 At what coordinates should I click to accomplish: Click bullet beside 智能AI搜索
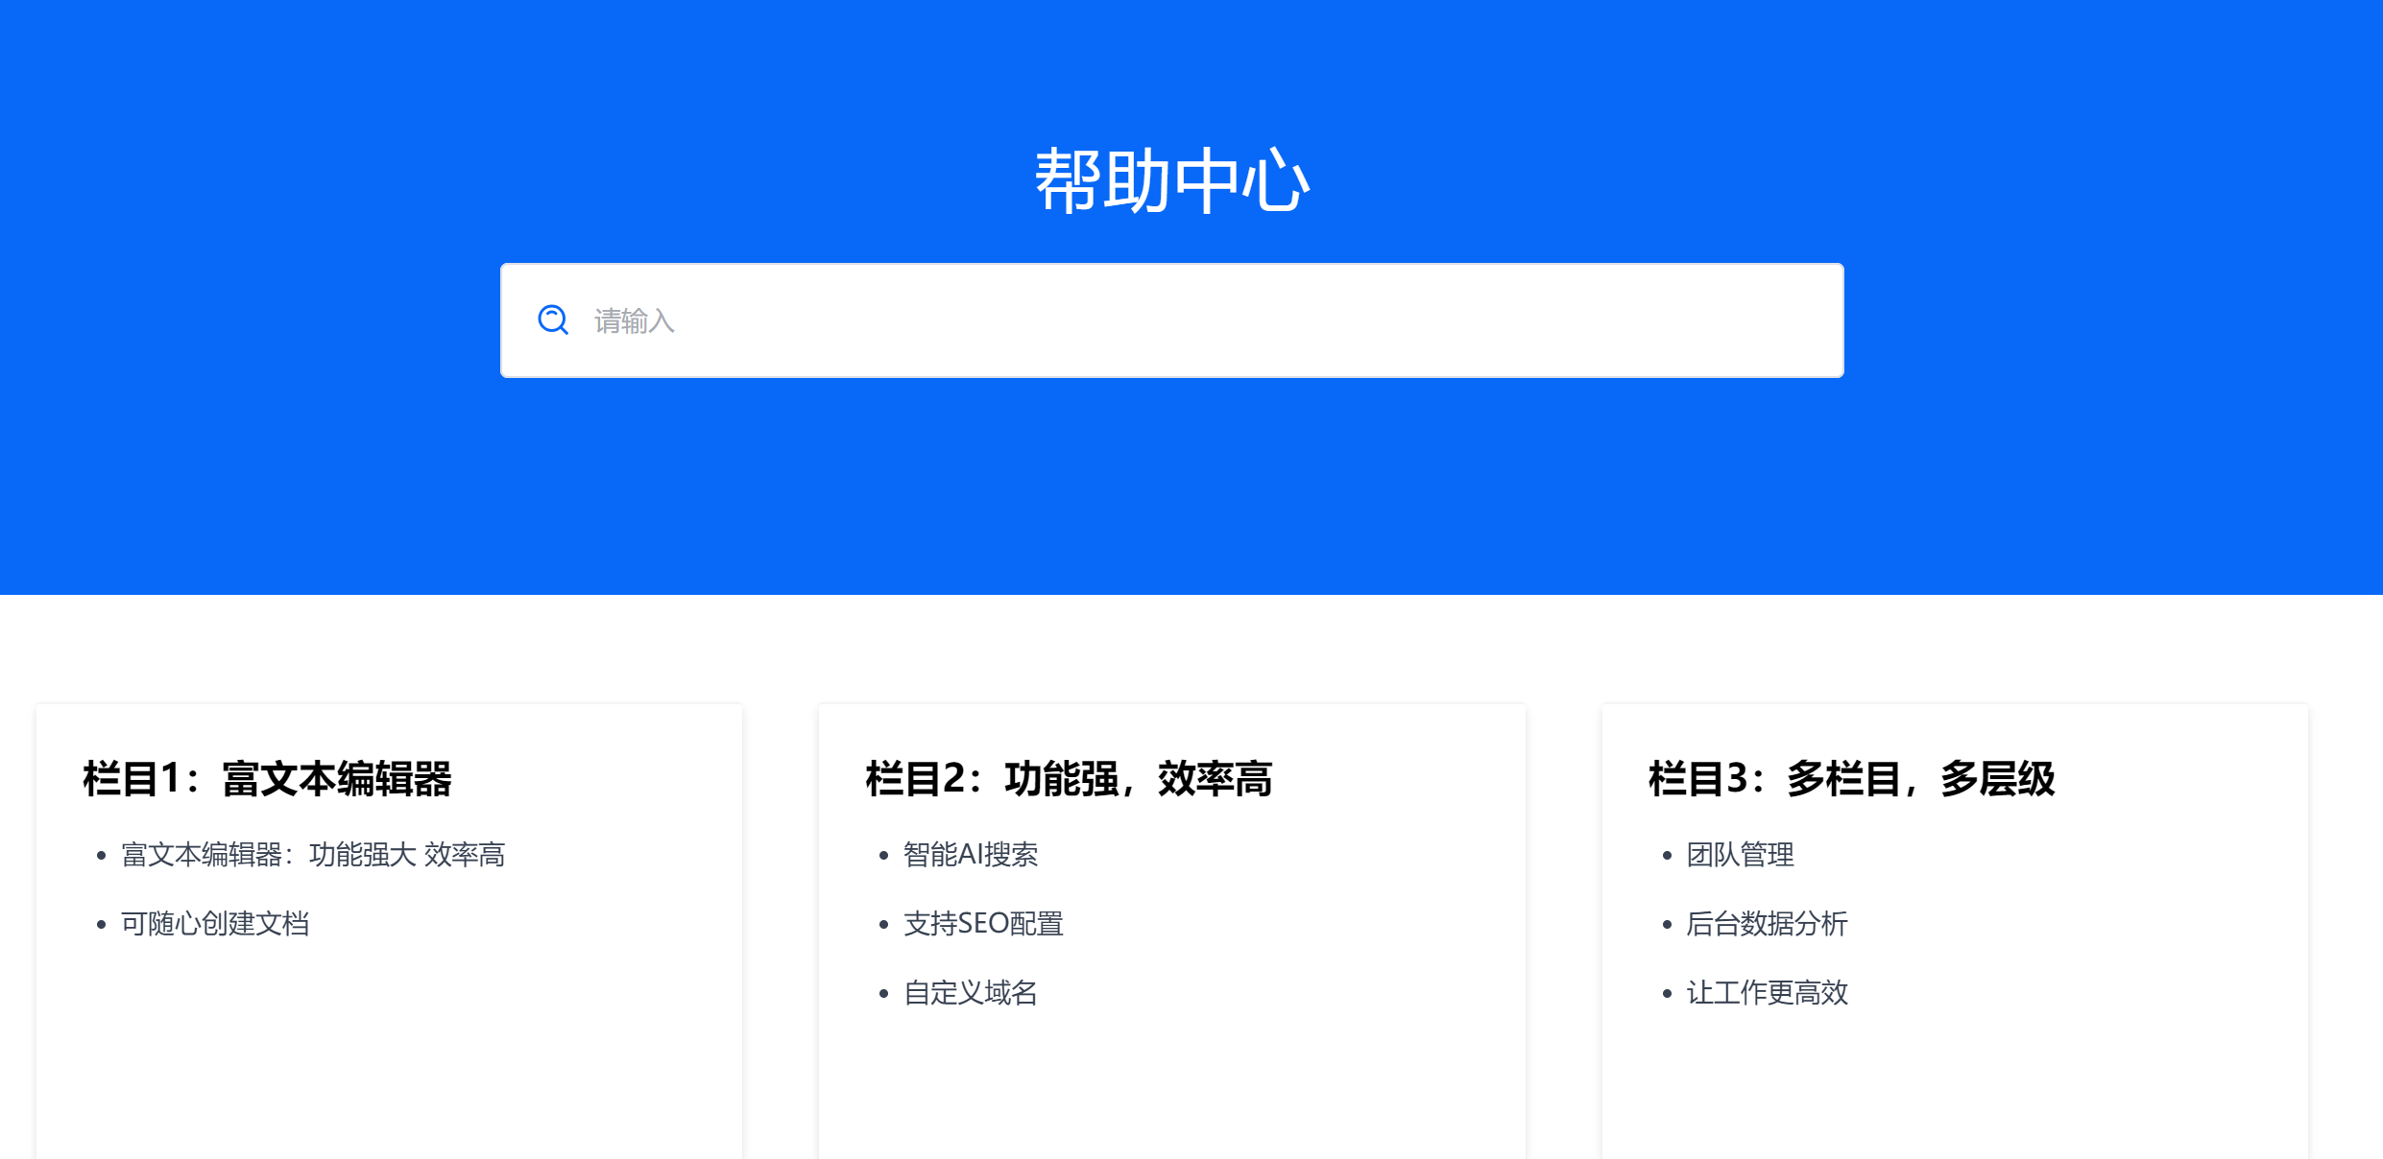click(883, 855)
